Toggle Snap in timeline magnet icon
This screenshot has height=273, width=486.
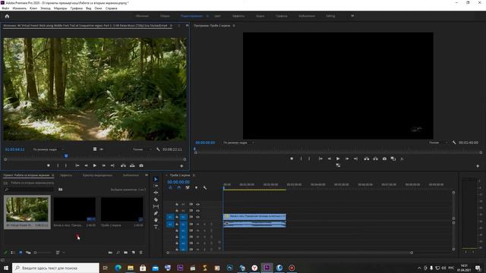click(x=179, y=187)
